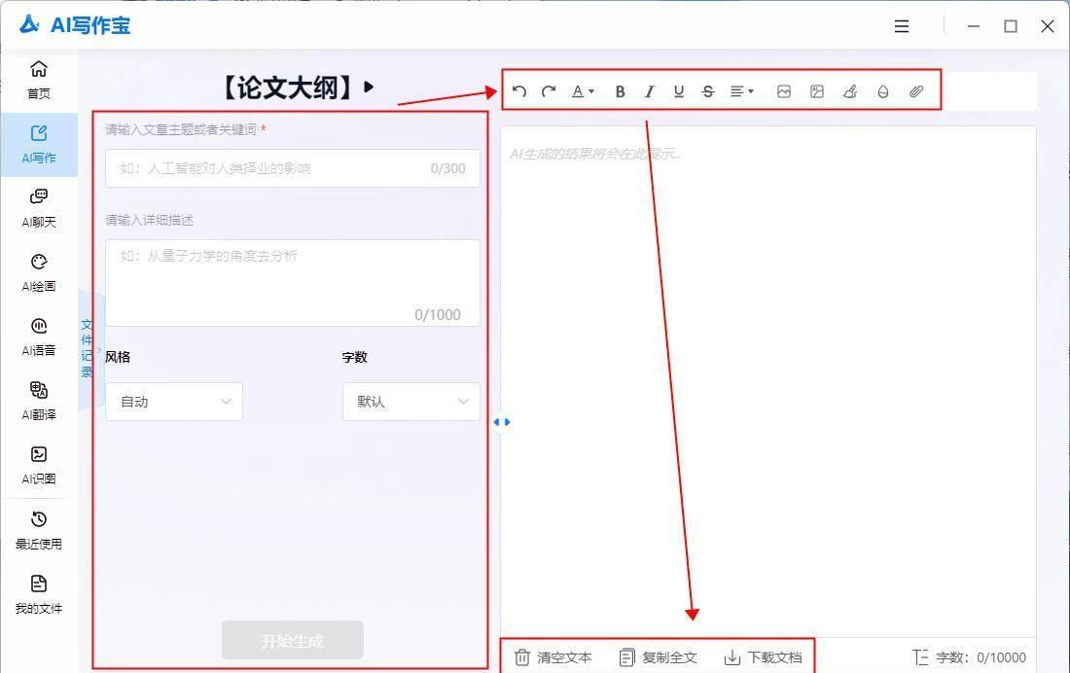The width and height of the screenshot is (1070, 673).
Task: Open 我的文件 in the sidebar
Action: (39, 594)
